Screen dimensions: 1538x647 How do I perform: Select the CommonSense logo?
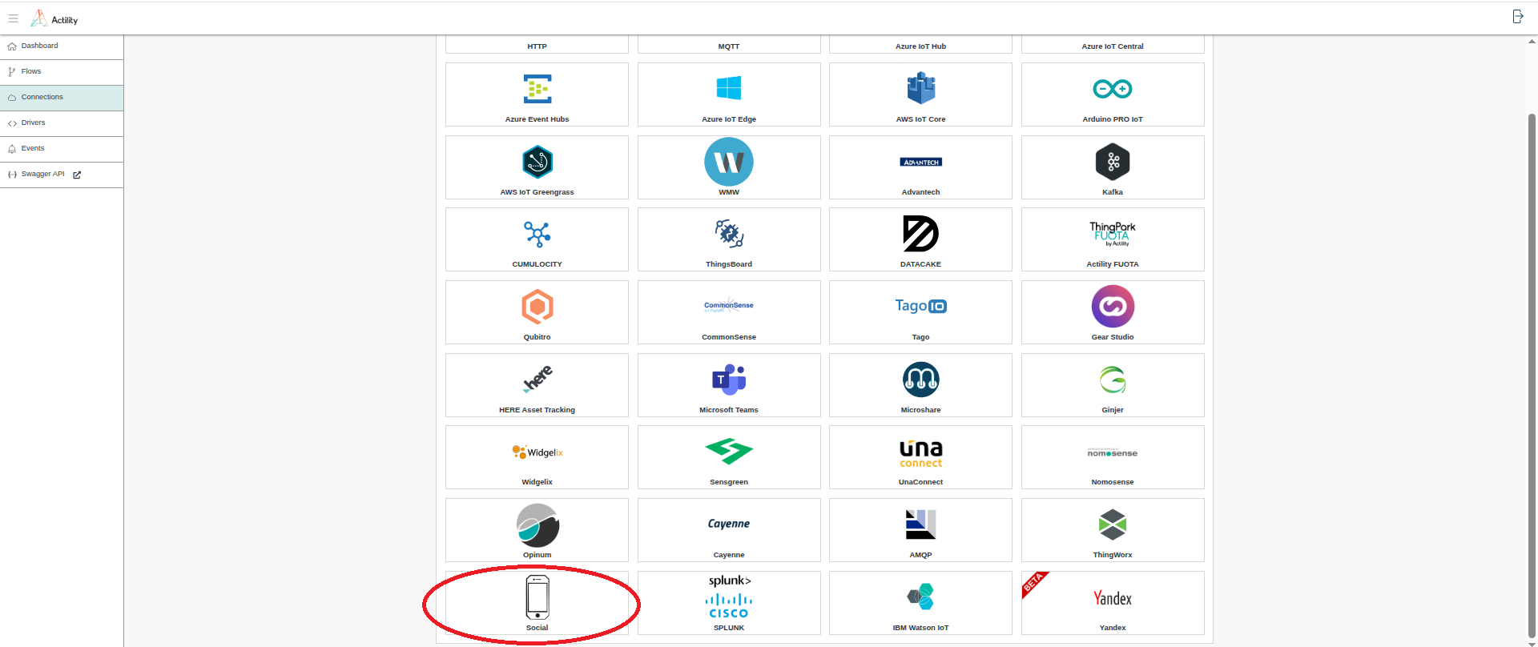click(x=729, y=305)
